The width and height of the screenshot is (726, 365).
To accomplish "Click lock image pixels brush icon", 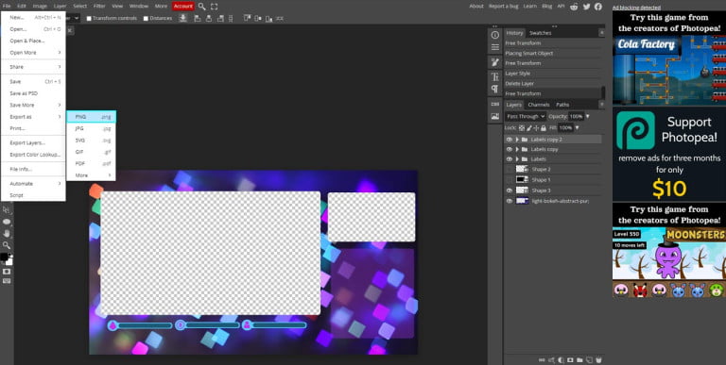I will point(529,128).
